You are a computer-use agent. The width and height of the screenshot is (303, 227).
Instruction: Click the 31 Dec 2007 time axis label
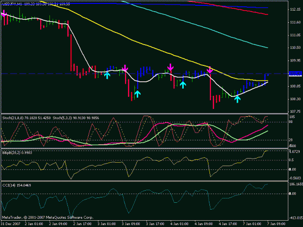pyautogui.click(x=11, y=224)
